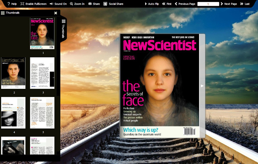This screenshot has width=258, height=164.
Task: Toggle the Sound On speaker button
Action: (x=58, y=4)
